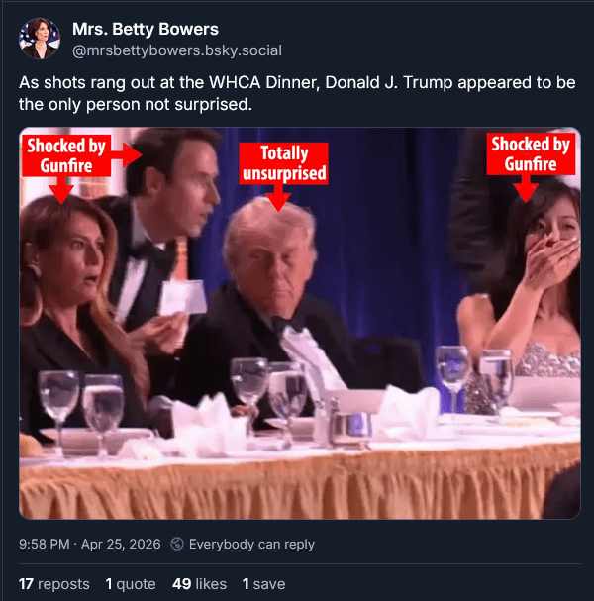Click the left "Shocked by Gunfire" label

(65, 155)
